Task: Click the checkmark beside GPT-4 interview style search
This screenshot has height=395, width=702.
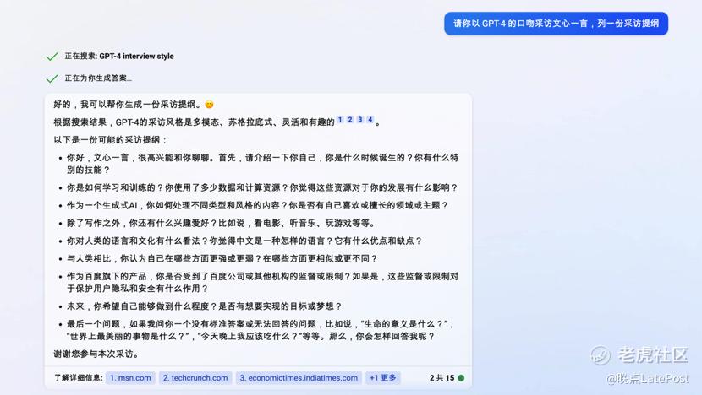Action: click(x=52, y=57)
